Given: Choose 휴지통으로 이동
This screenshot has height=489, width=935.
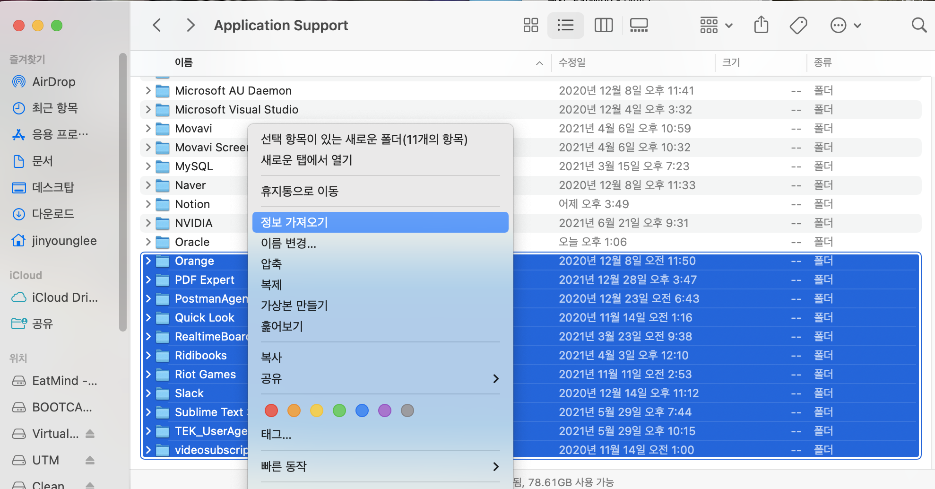Looking at the screenshot, I should point(381,191).
